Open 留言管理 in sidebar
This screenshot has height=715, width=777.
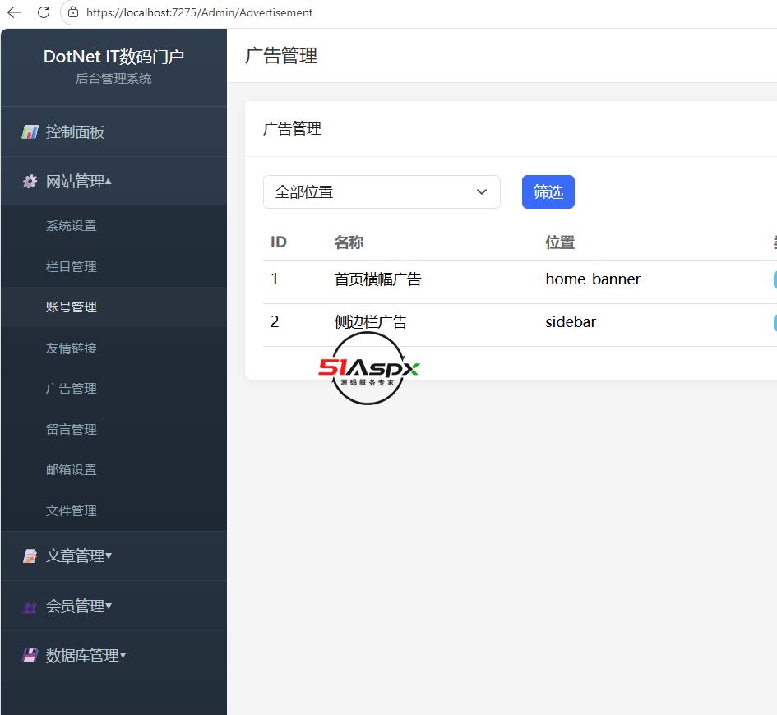(x=72, y=429)
